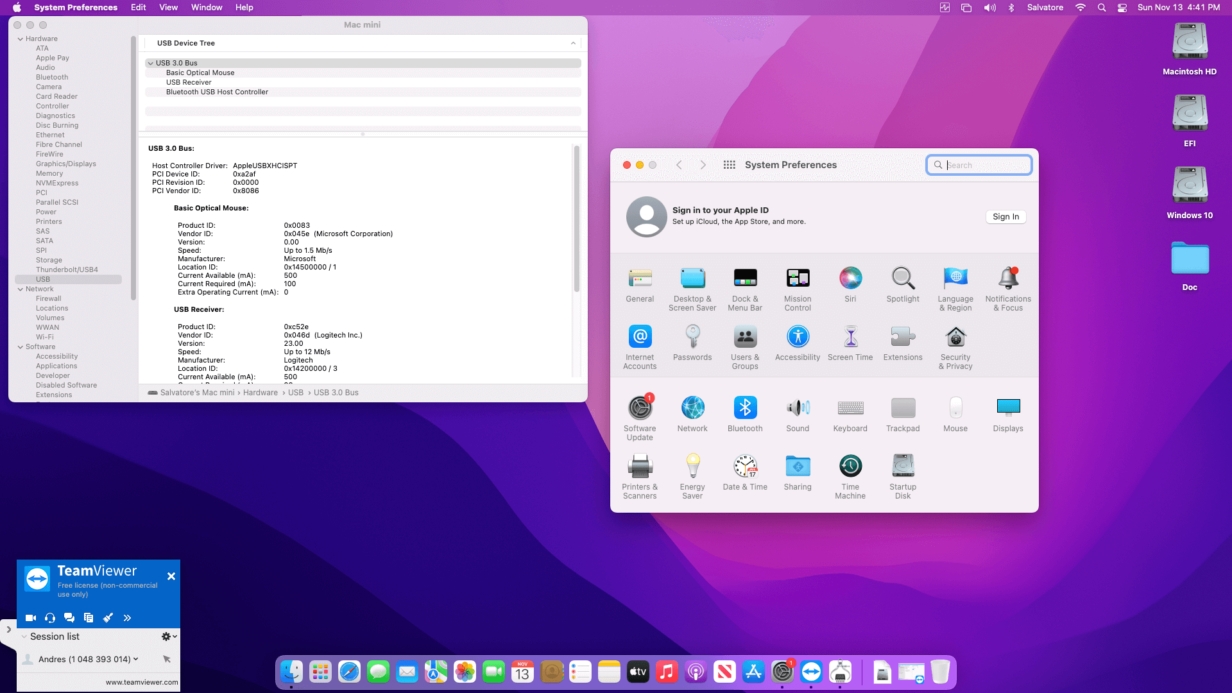1232x693 pixels.
Task: Collapse the Hardware section in sidebar
Action: tap(21, 39)
